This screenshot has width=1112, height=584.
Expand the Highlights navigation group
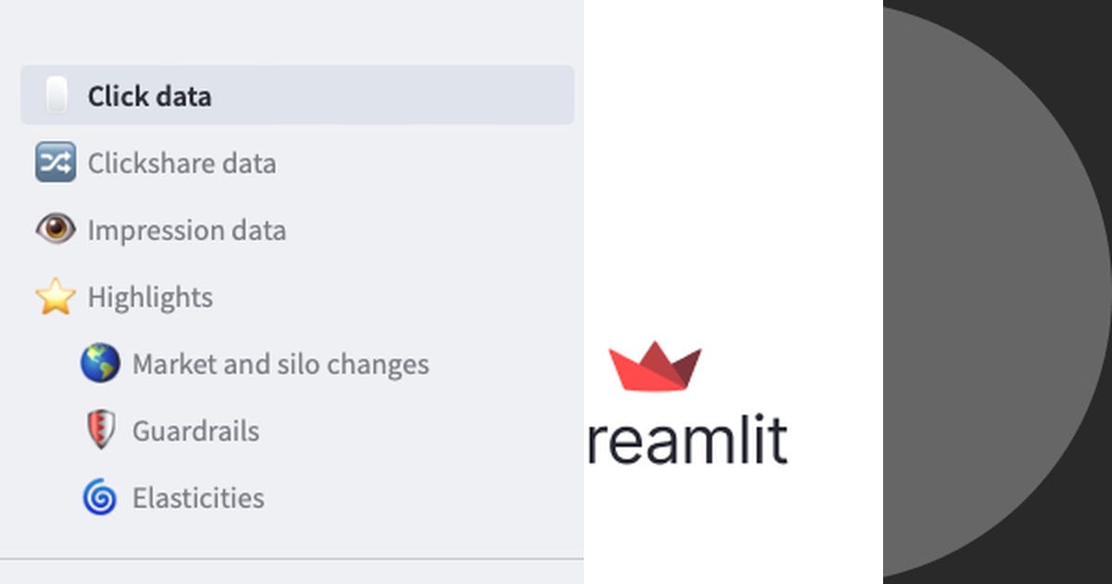[149, 297]
